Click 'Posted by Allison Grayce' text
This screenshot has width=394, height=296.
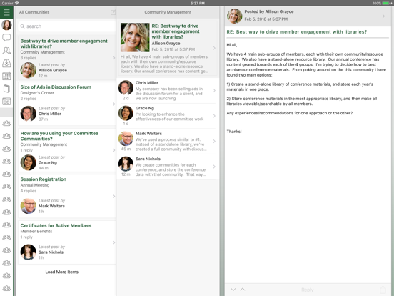pyautogui.click(x=269, y=11)
